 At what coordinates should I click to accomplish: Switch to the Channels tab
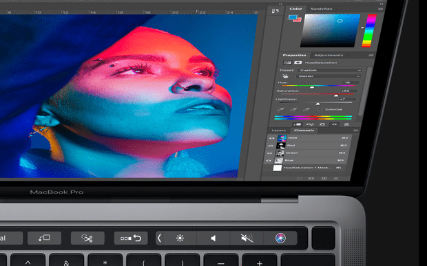[x=304, y=131]
